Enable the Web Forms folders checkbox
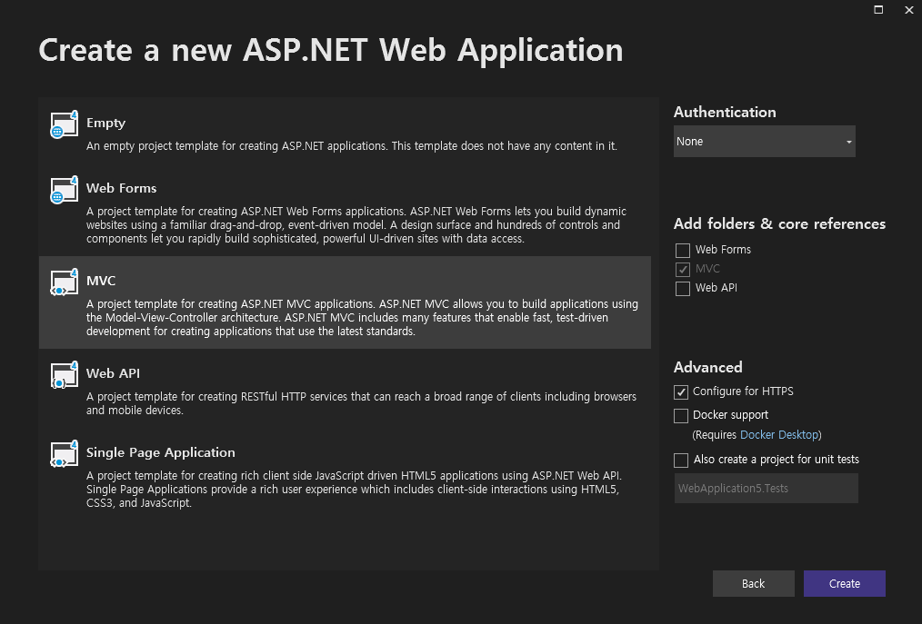This screenshot has width=922, height=624. [x=683, y=251]
